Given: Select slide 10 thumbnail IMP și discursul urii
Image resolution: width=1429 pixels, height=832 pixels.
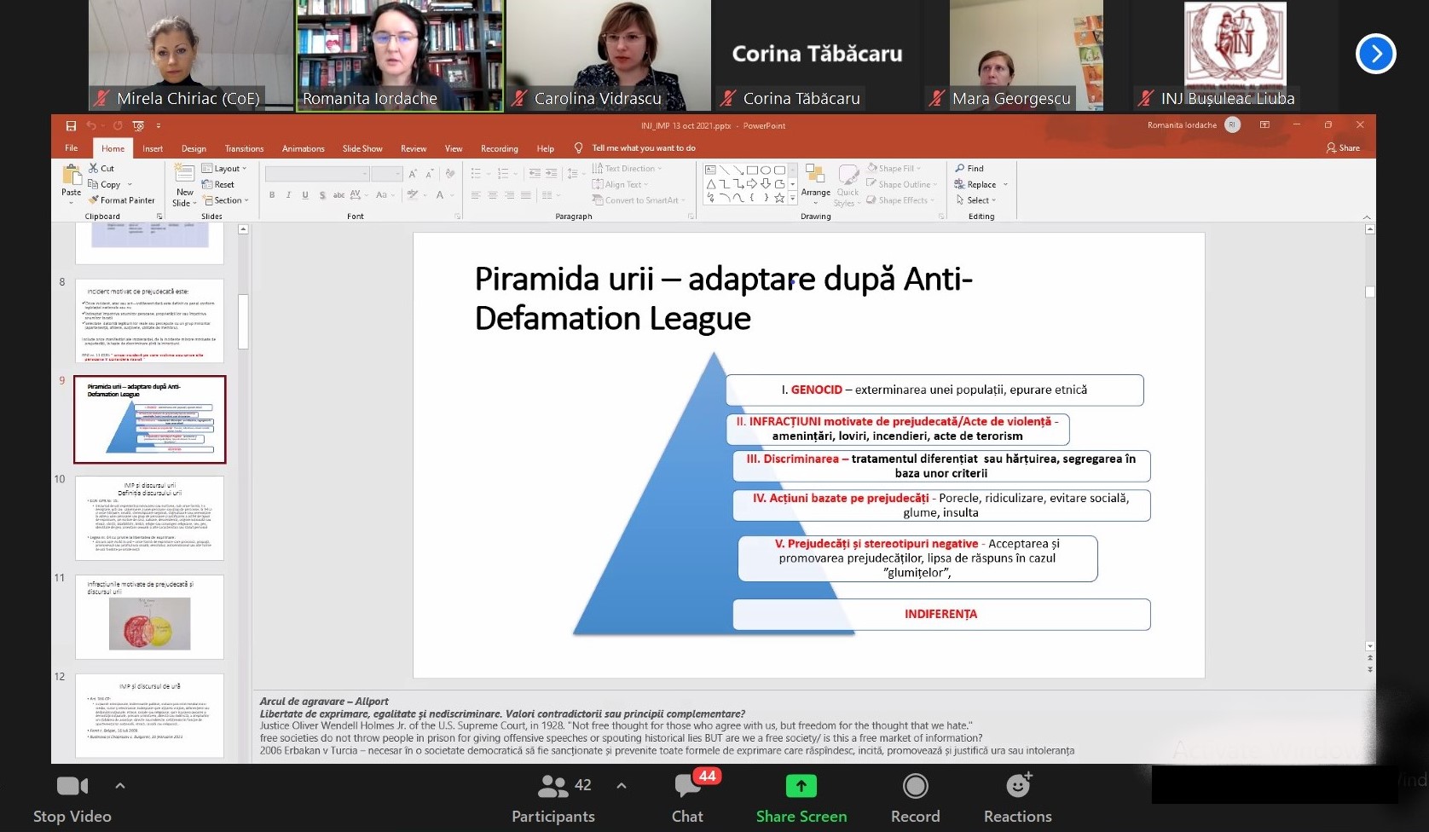Looking at the screenshot, I should tap(149, 518).
